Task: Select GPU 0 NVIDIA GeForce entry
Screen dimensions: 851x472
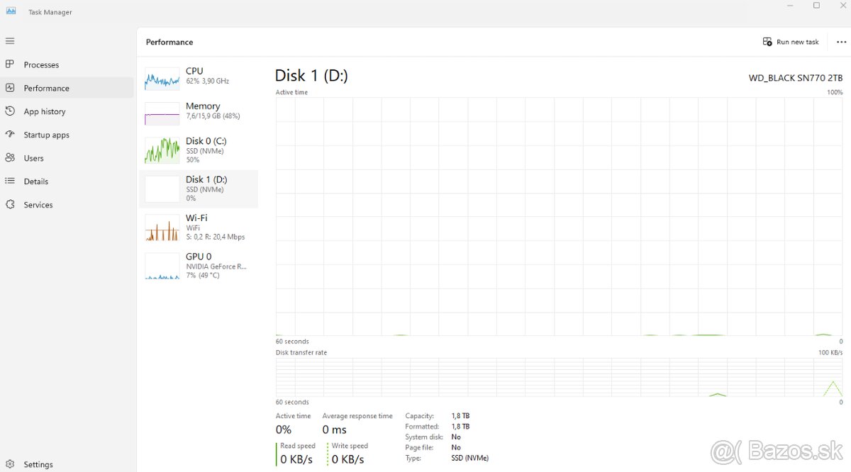Action: (x=199, y=266)
